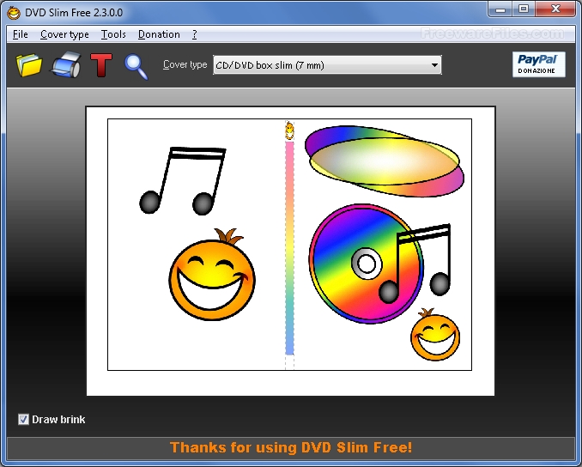Click the Thanks for using DVD Slim Free banner

coord(291,448)
